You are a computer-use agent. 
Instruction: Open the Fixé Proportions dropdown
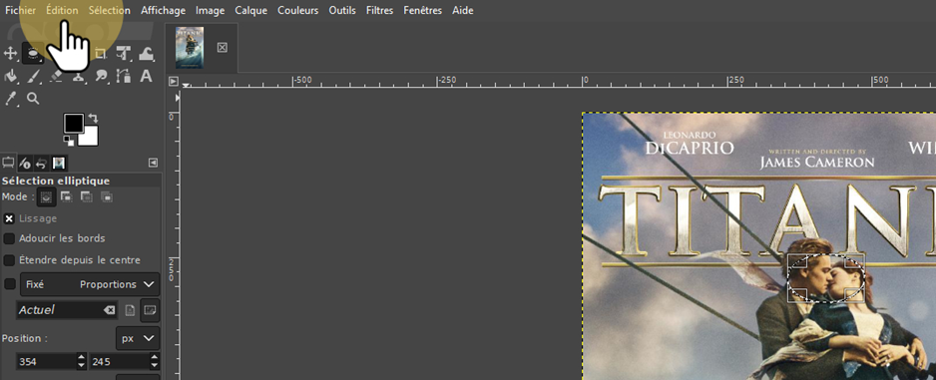click(90, 284)
